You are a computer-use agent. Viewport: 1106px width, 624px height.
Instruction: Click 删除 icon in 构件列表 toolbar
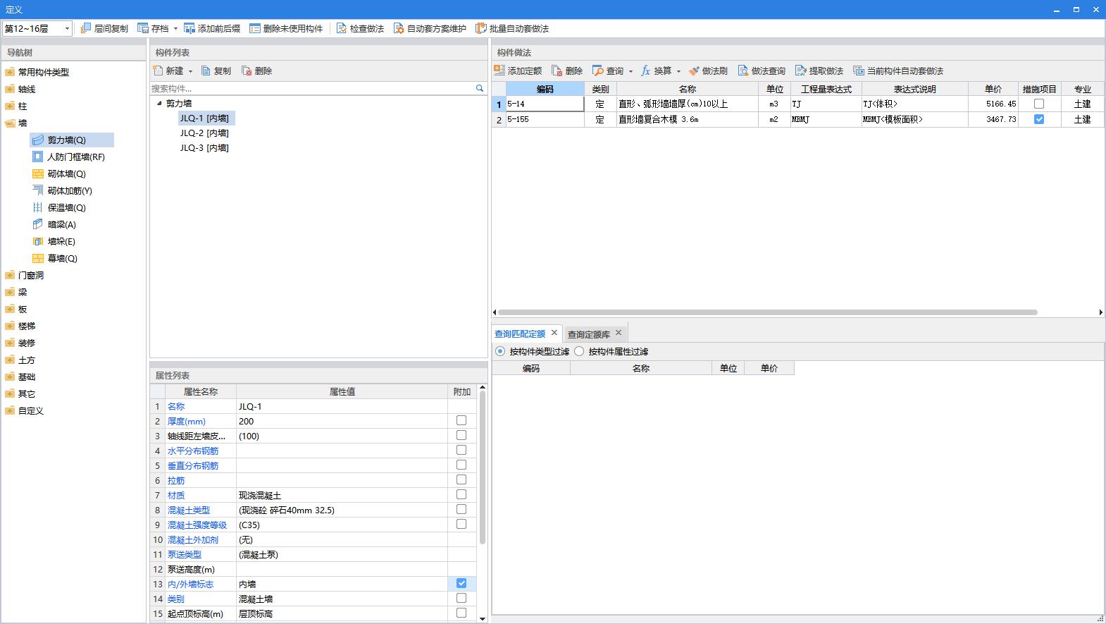point(247,71)
